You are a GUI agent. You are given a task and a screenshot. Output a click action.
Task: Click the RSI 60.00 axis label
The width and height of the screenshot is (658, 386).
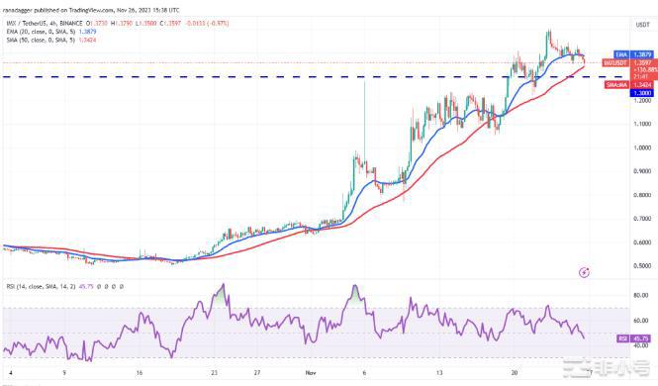pyautogui.click(x=640, y=321)
